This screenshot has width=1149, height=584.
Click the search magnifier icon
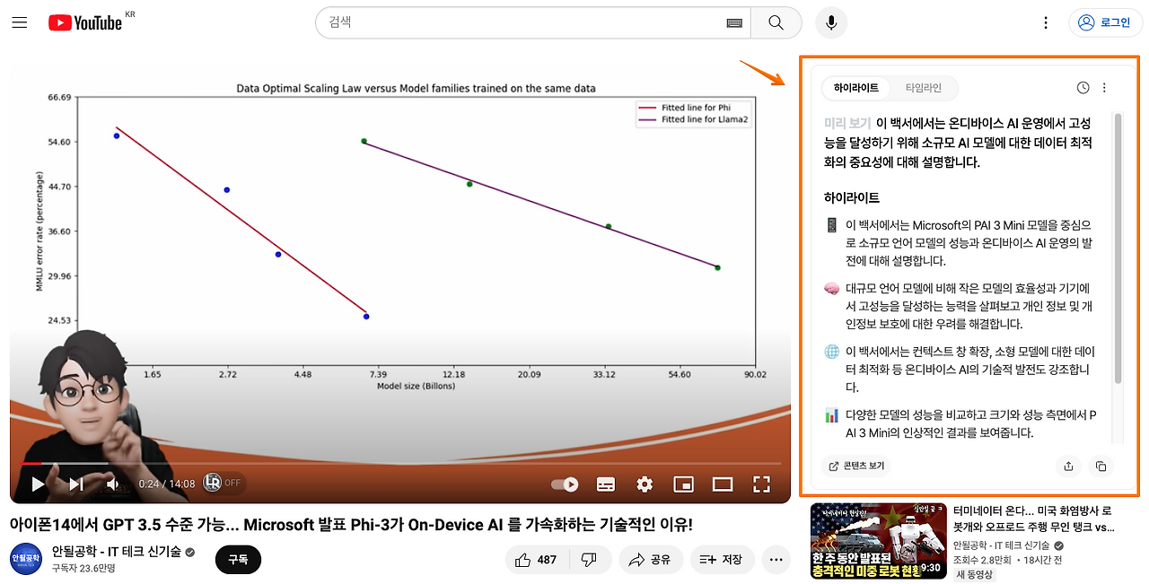click(775, 22)
